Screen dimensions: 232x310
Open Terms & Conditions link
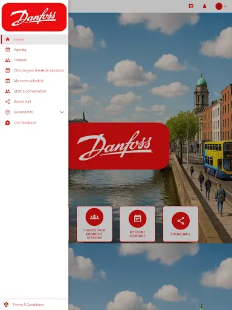tap(28, 305)
